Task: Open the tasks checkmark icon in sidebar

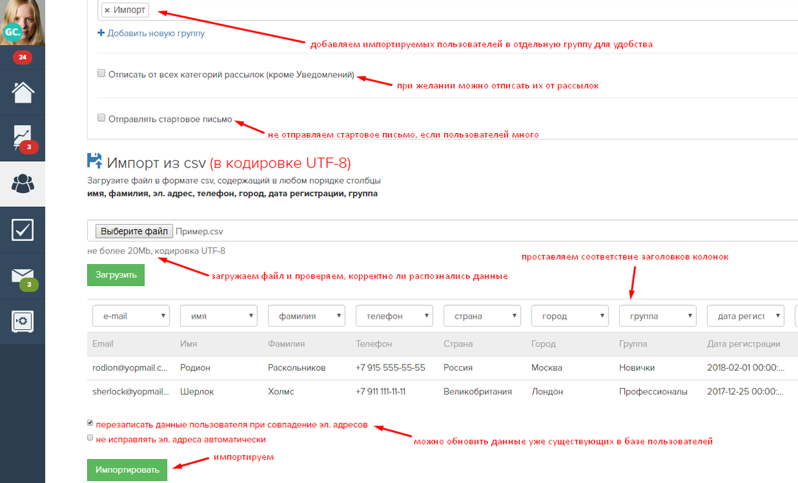Action: tap(23, 230)
